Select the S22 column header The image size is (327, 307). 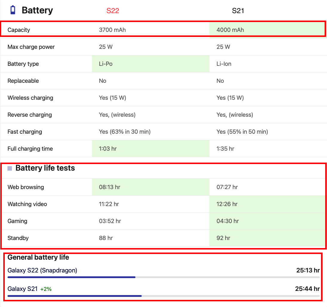point(112,11)
